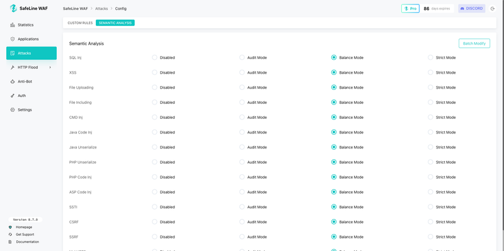Set XSS to Audit Mode

click(x=242, y=72)
